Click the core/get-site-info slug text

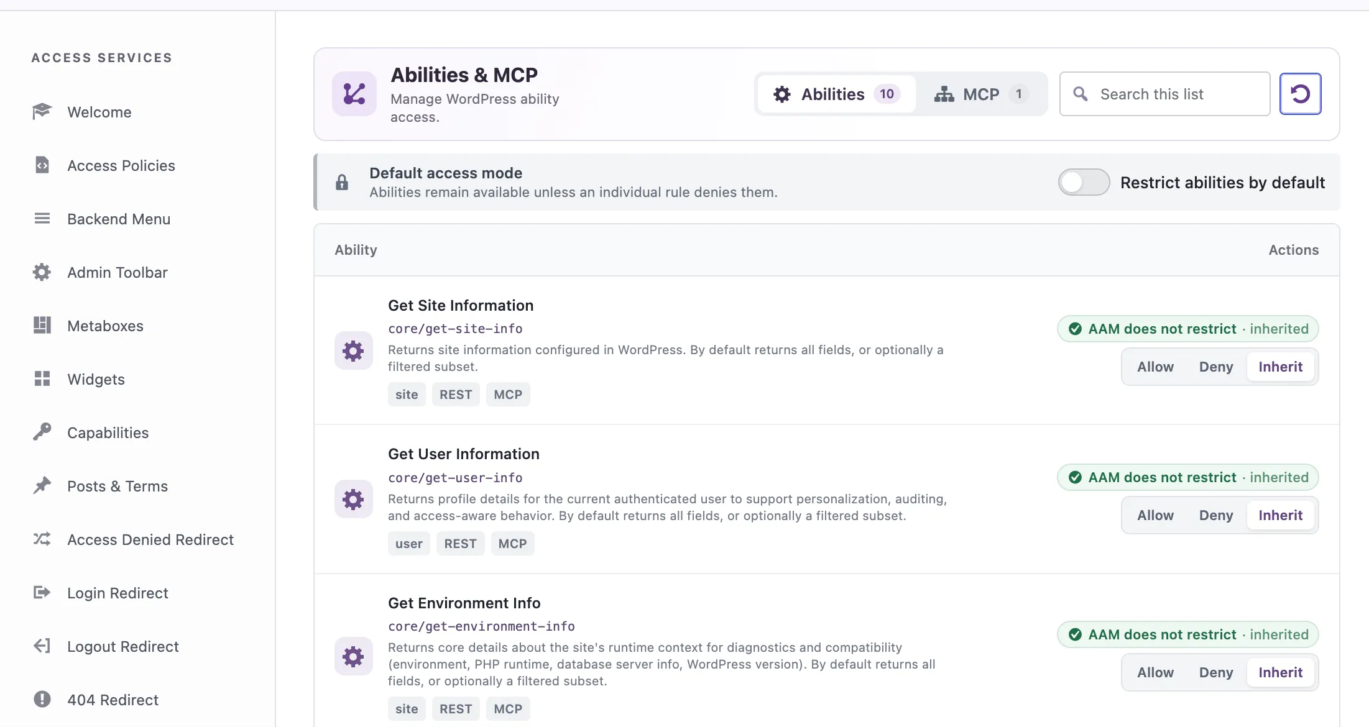pos(455,329)
